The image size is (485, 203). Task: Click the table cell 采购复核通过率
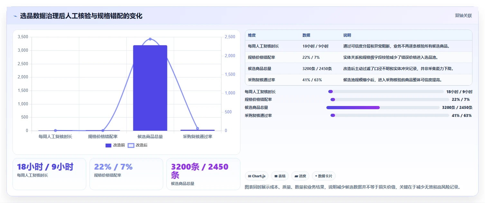[261, 80]
